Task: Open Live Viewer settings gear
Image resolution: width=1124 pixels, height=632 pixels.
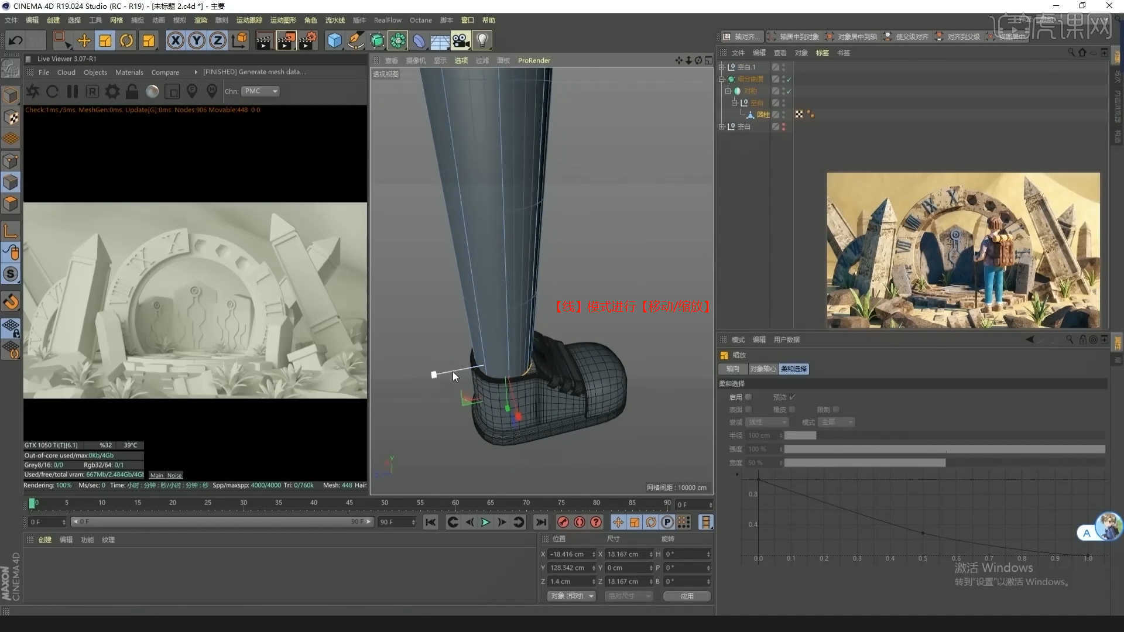Action: pyautogui.click(x=112, y=91)
